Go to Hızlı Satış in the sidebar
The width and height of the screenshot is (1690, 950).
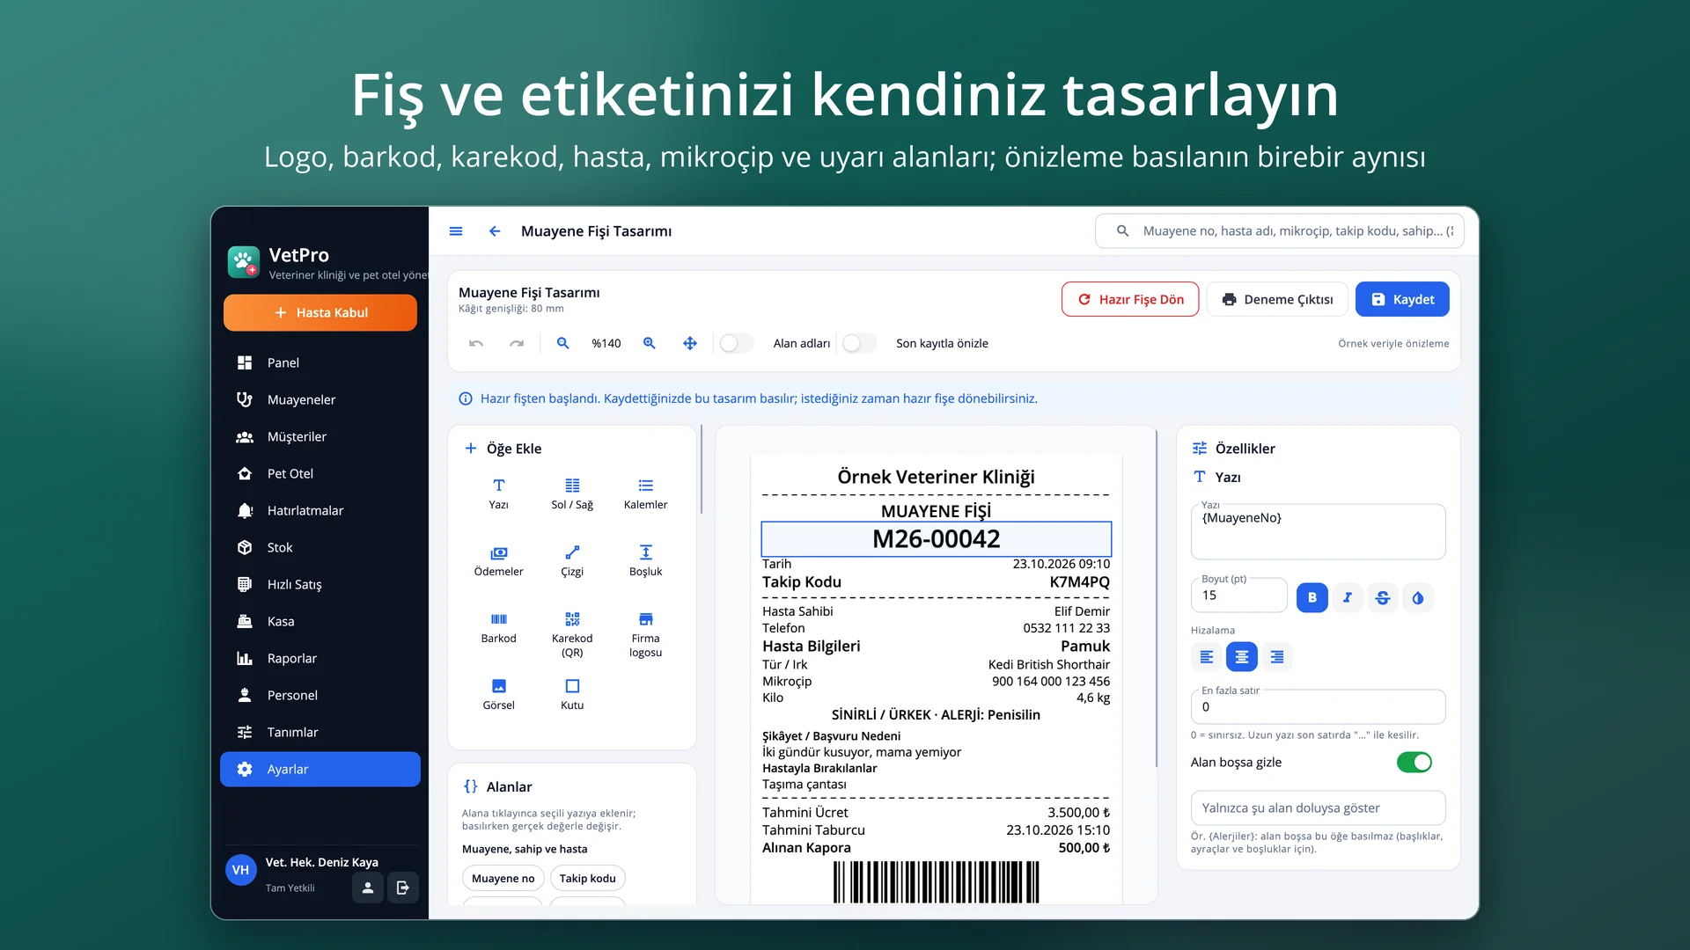click(320, 584)
